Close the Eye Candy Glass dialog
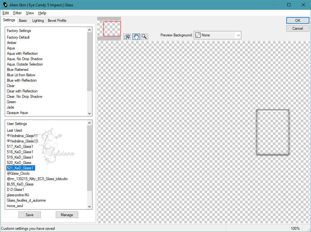Viewport: 311px width, 232px height. (x=303, y=5)
